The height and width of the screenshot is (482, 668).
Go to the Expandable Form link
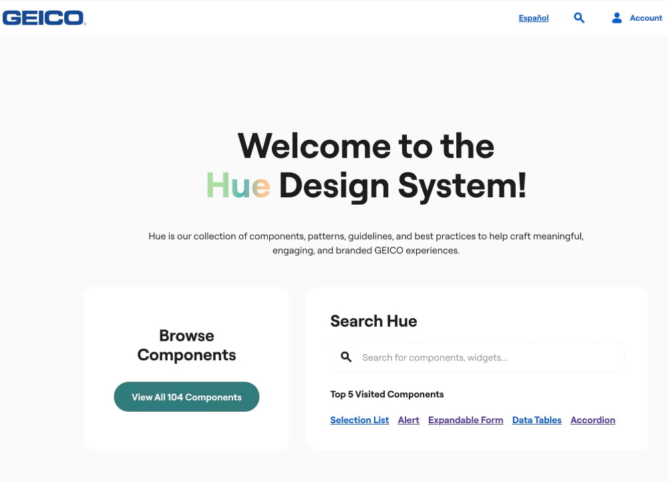point(466,420)
